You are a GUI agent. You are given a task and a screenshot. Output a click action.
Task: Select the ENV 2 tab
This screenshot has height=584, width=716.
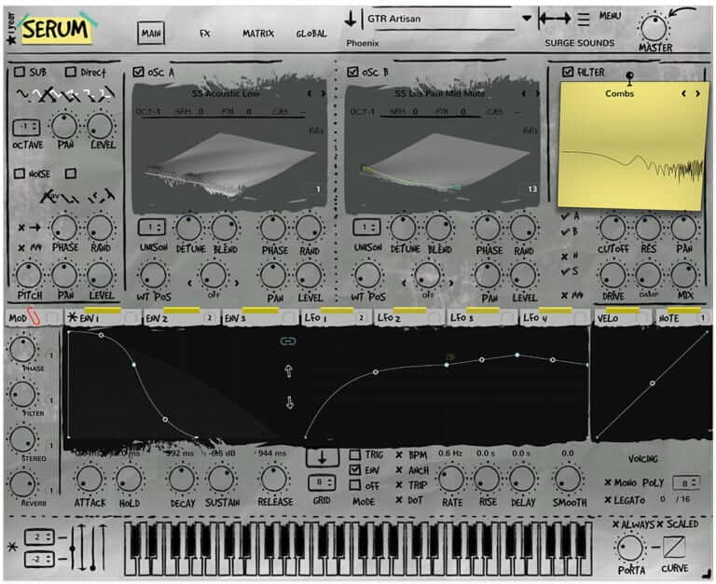(x=181, y=318)
